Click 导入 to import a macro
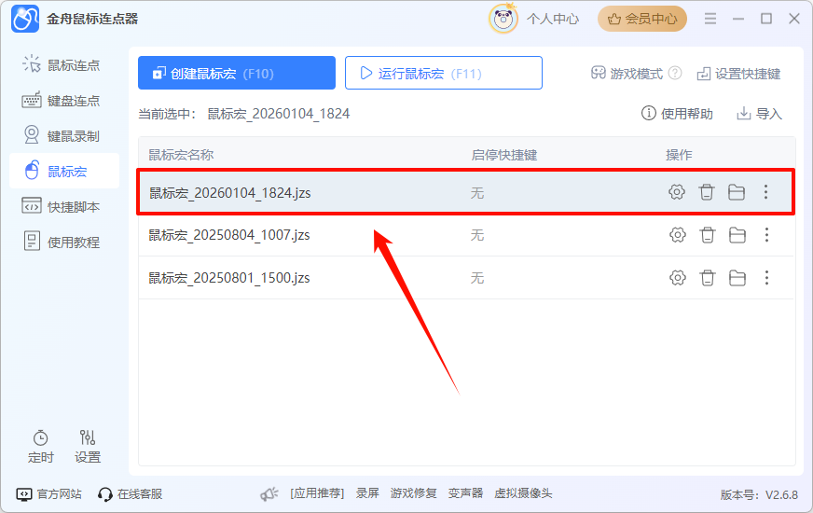 [759, 114]
